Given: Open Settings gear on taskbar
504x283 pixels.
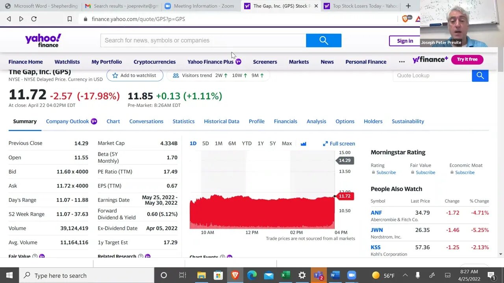Looking at the screenshot, I should click(302, 276).
